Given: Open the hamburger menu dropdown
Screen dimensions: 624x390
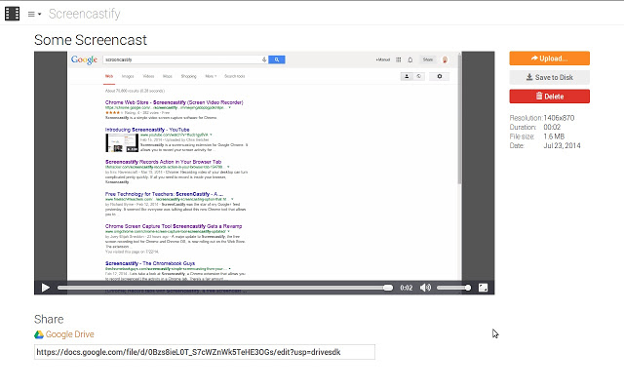Looking at the screenshot, I should (x=34, y=15).
